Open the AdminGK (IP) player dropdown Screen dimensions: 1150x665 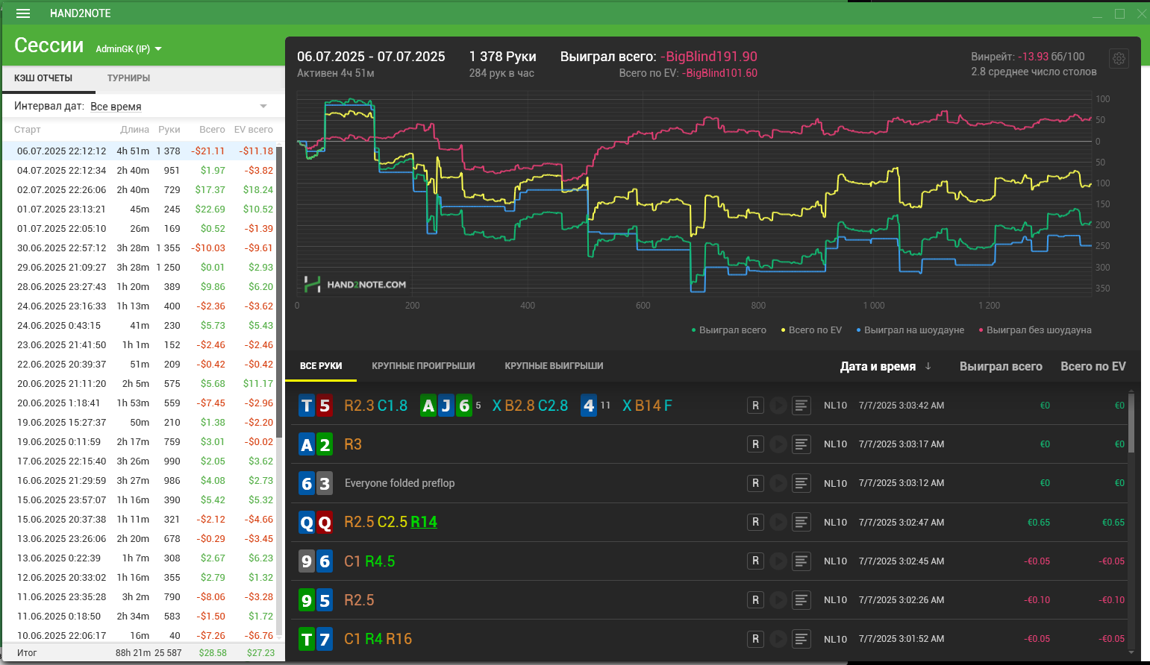point(129,49)
